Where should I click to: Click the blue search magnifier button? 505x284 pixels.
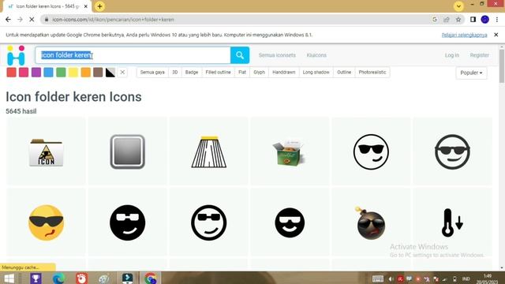[240, 55]
